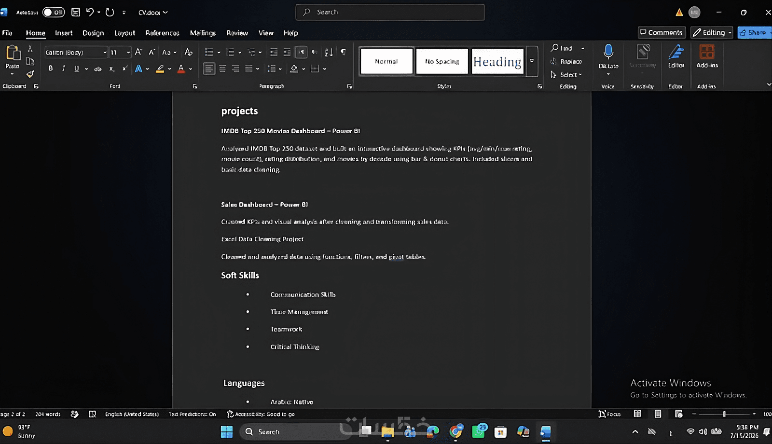
Task: Open Change Case dropdown
Action: pyautogui.click(x=169, y=52)
